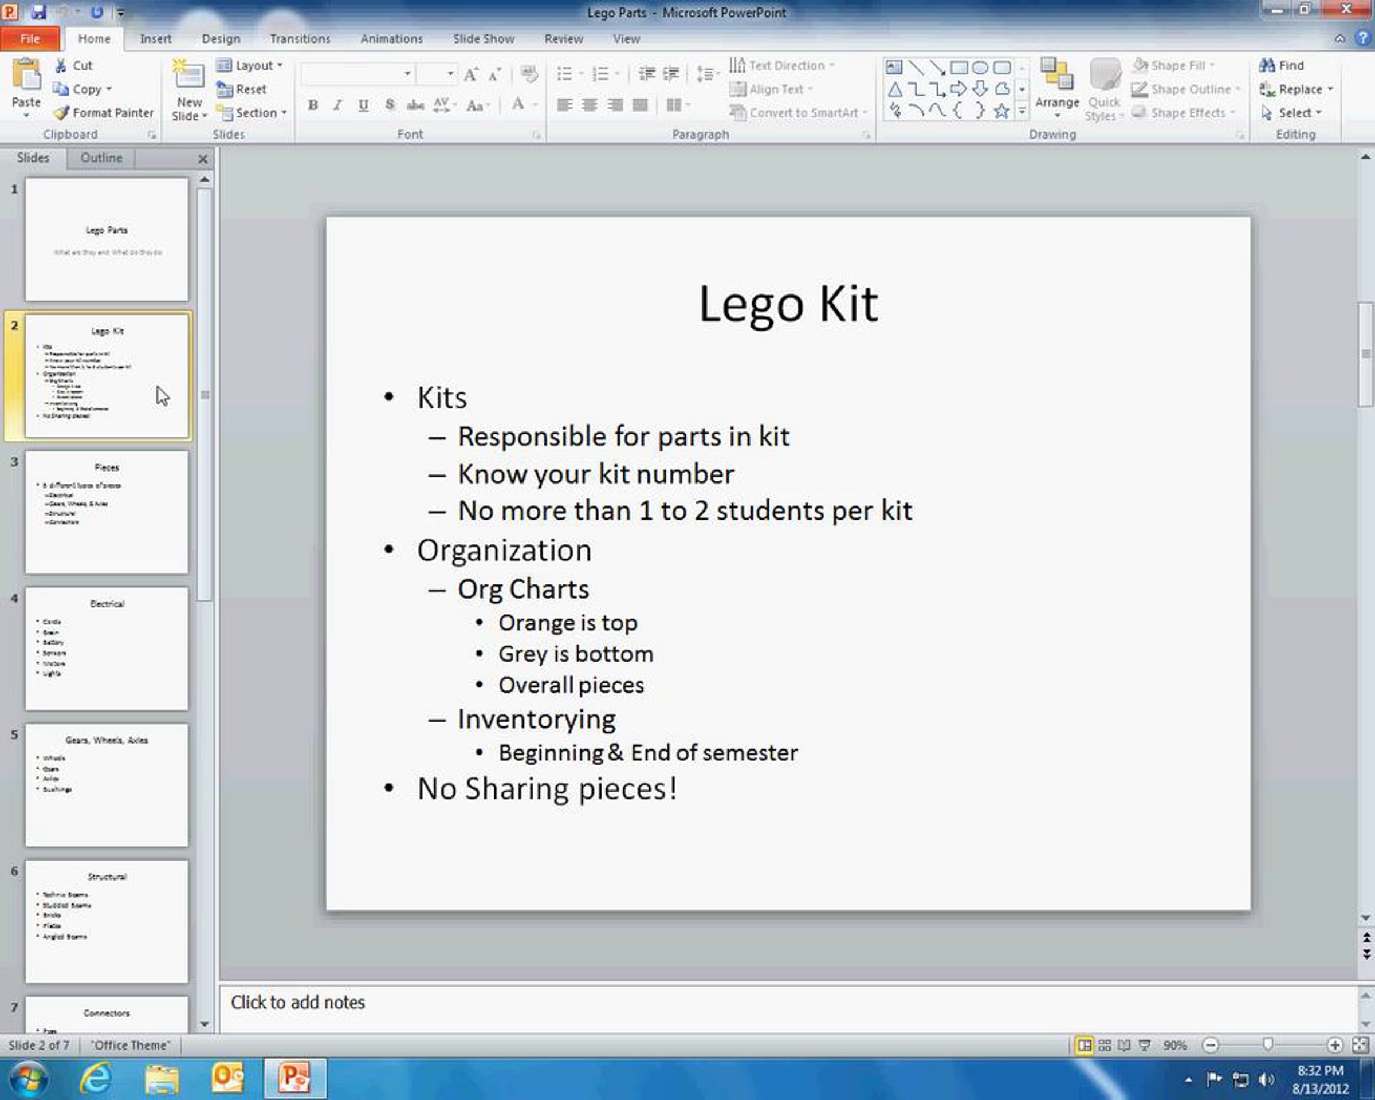Zoom out with the minus button

(x=1210, y=1045)
